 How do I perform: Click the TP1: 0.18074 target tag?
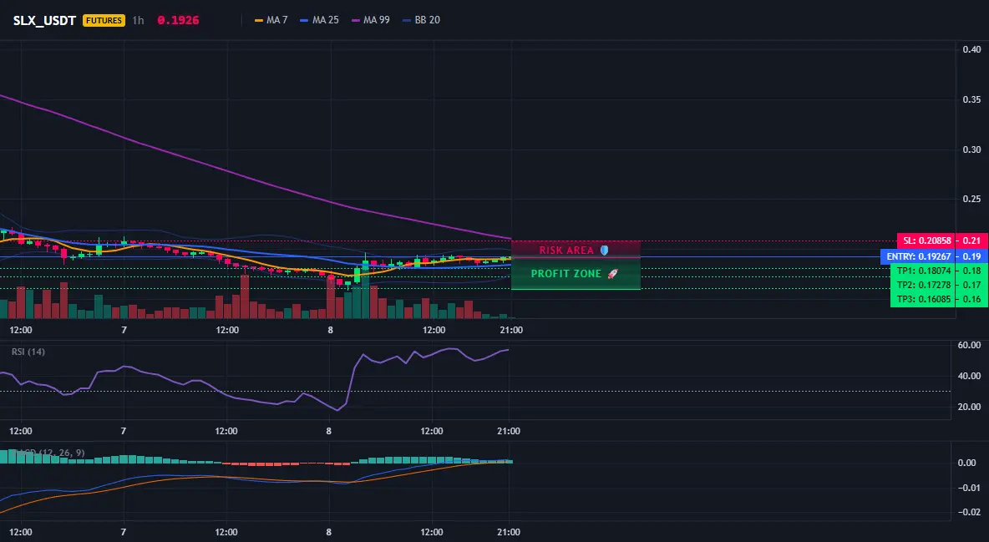point(923,271)
